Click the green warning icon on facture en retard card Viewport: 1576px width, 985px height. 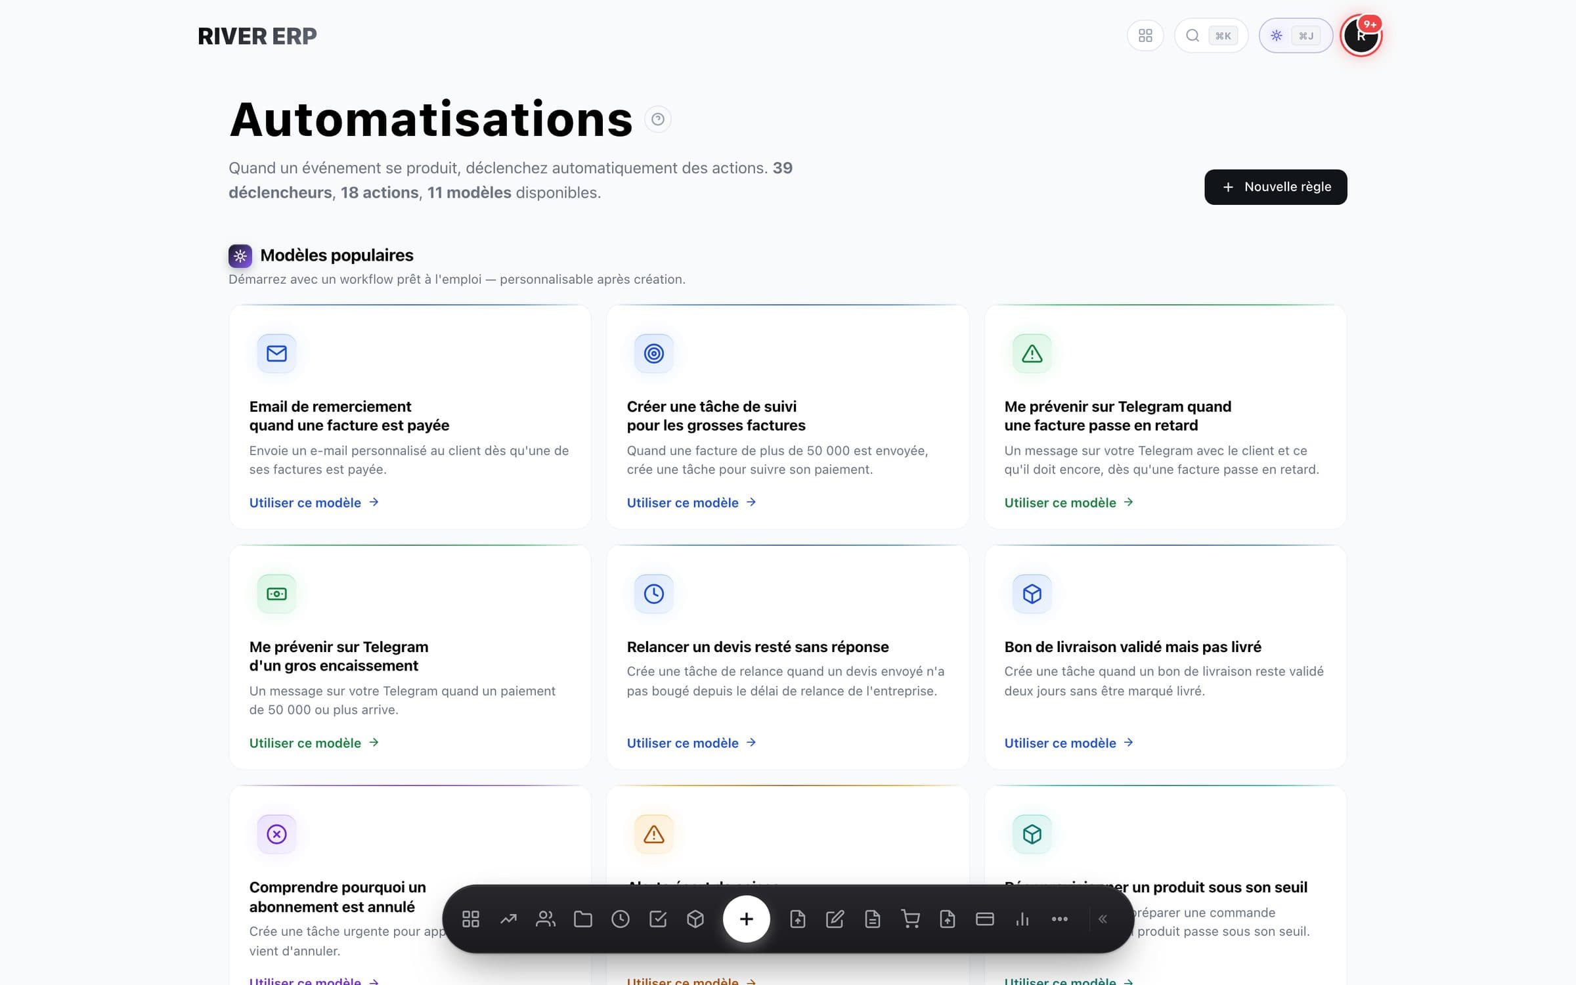coord(1032,353)
